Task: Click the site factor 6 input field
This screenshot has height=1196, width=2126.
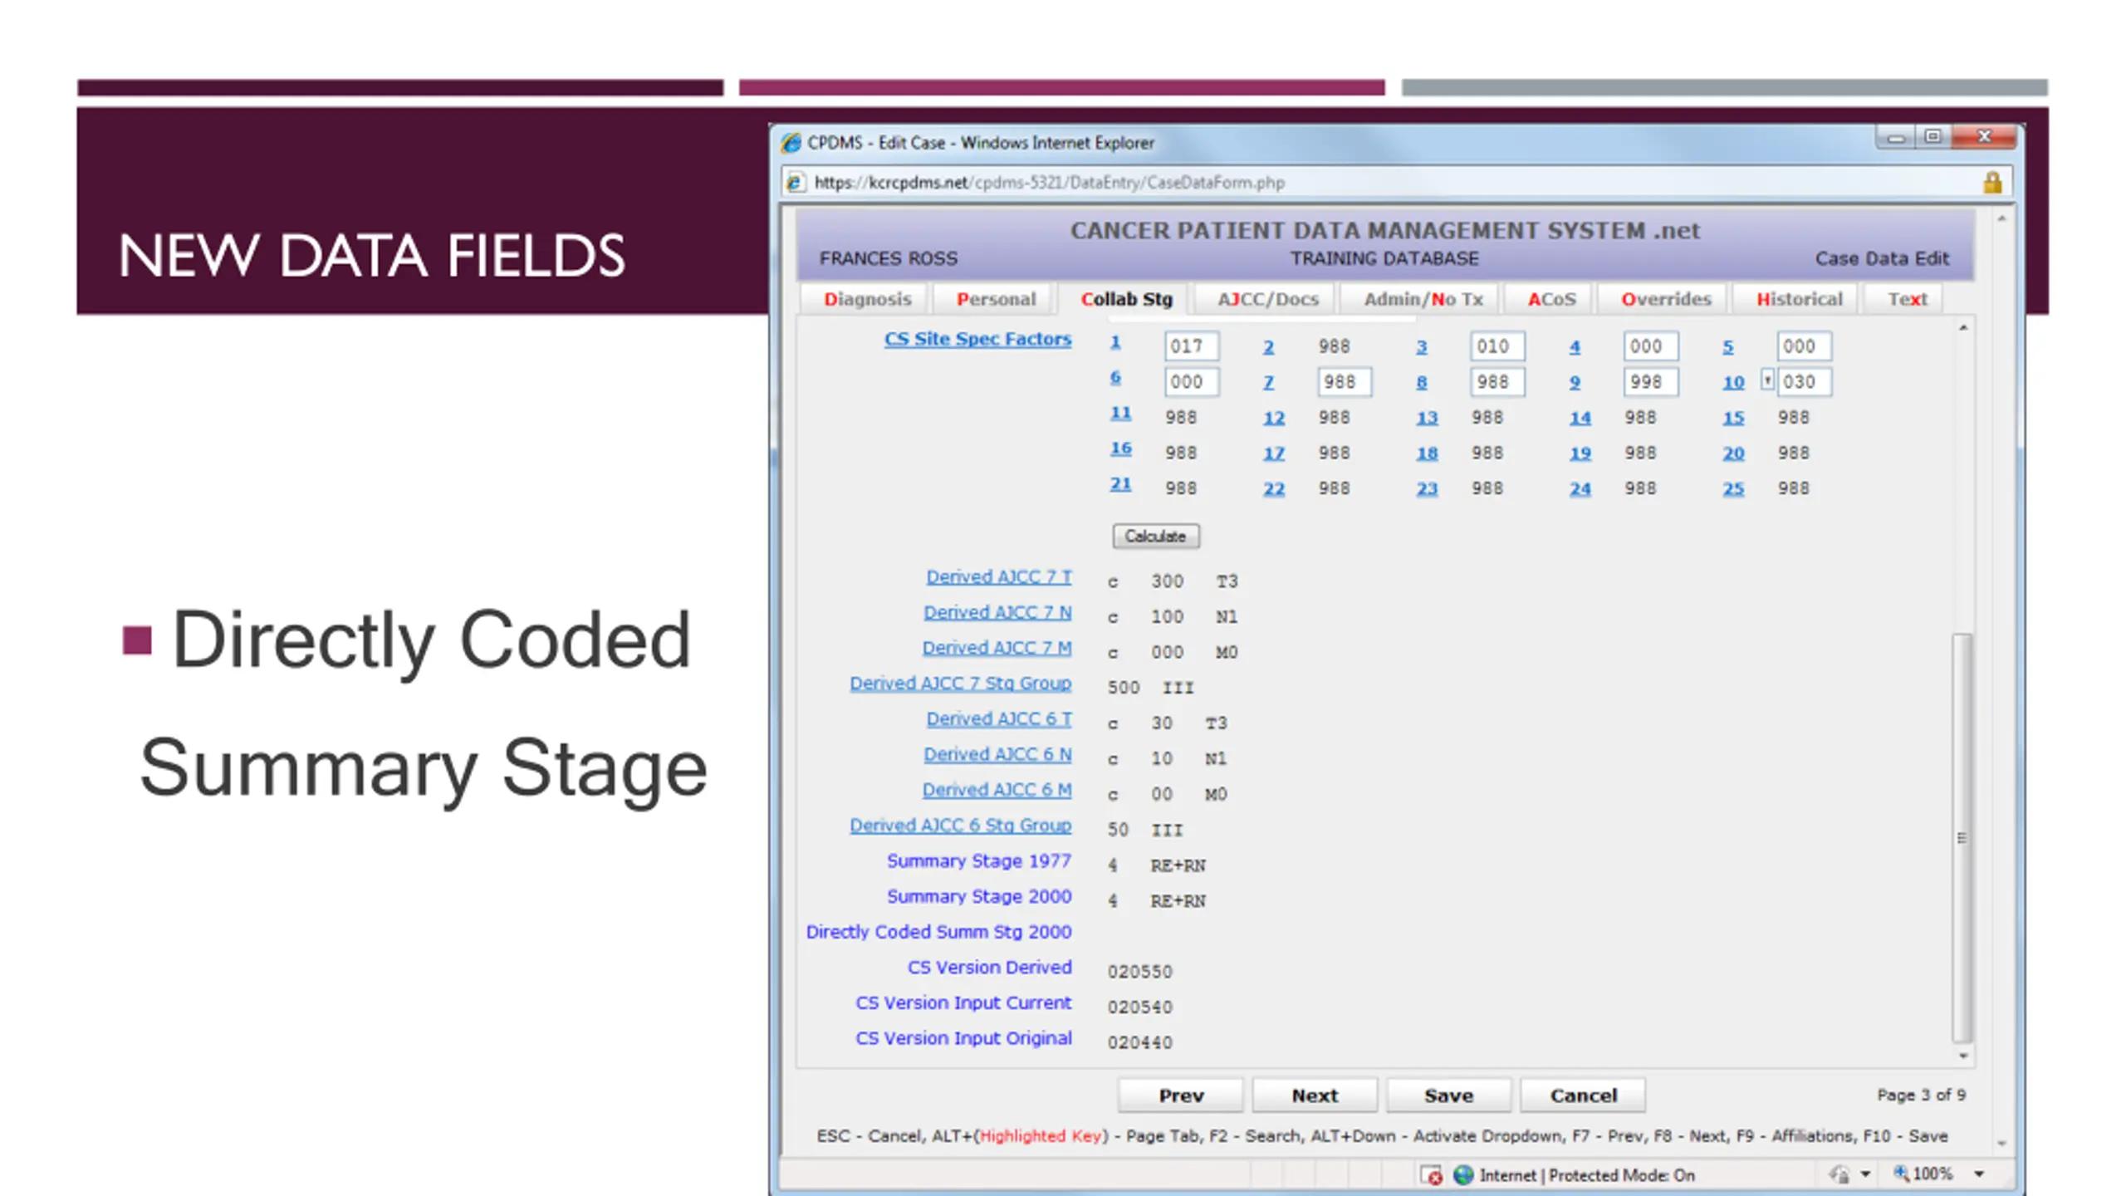Action: pyautogui.click(x=1192, y=382)
